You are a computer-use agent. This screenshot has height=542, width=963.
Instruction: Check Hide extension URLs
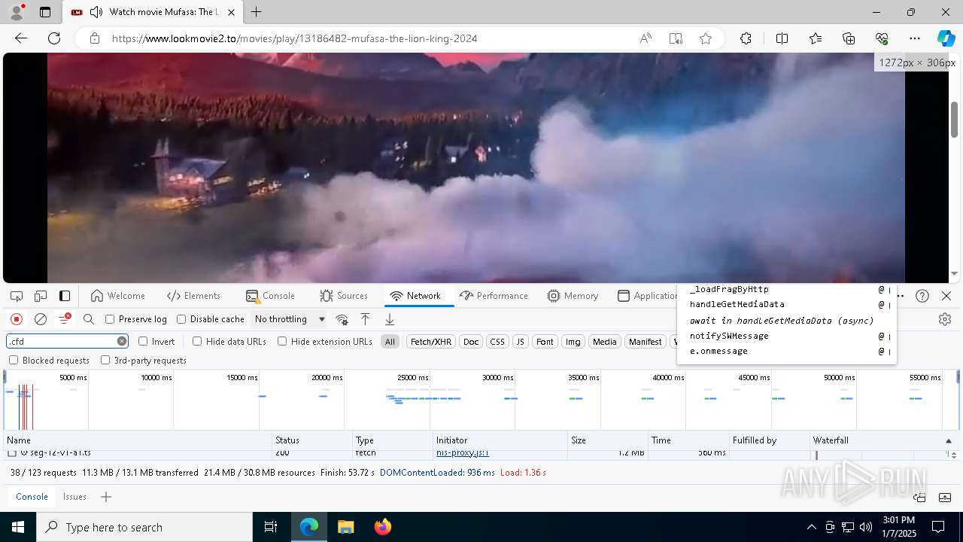click(x=282, y=341)
